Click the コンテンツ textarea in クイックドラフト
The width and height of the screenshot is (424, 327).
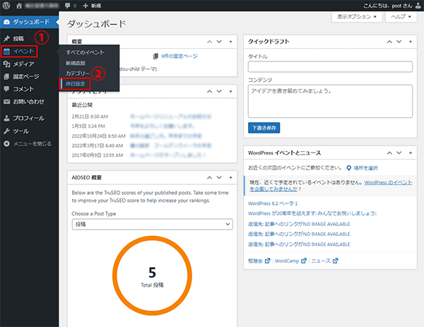coord(330,101)
